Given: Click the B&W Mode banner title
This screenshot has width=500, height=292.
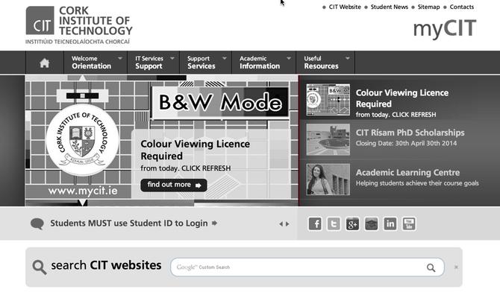Looking at the screenshot, I should click(220, 103).
